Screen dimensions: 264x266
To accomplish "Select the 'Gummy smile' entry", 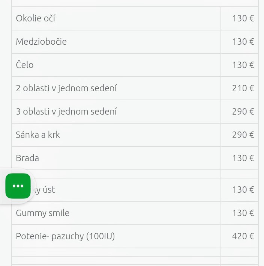I will (43, 213).
